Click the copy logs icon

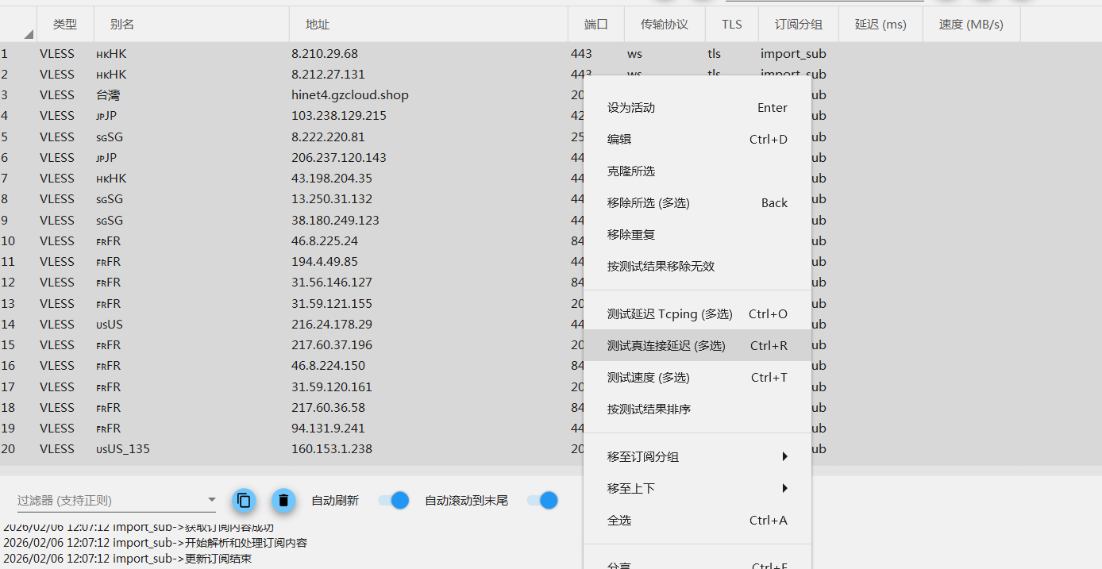point(244,500)
